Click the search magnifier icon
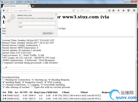 coord(83,10)
